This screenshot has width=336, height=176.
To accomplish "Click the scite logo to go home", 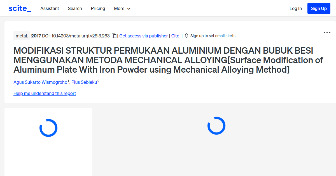I will [x=20, y=8].
